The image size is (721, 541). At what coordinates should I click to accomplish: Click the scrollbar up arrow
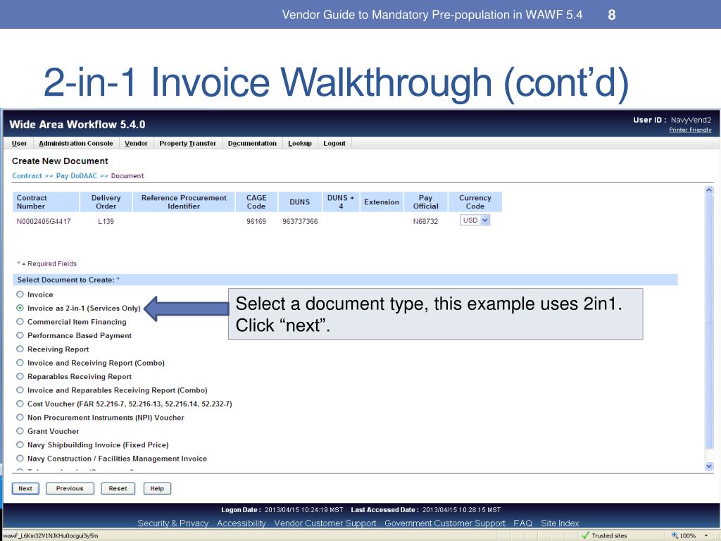[709, 190]
